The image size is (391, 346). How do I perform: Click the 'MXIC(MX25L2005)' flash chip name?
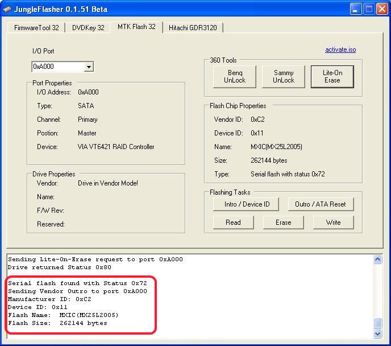tap(276, 147)
